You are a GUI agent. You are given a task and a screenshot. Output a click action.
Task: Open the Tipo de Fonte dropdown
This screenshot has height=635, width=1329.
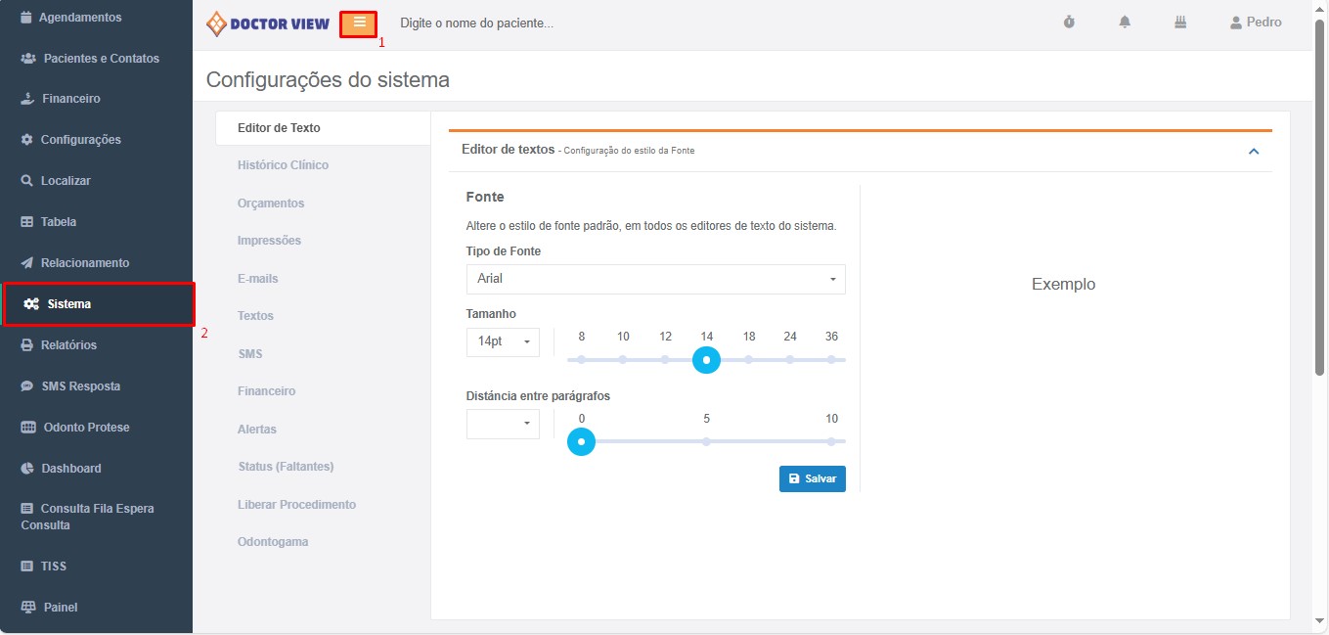(x=655, y=279)
